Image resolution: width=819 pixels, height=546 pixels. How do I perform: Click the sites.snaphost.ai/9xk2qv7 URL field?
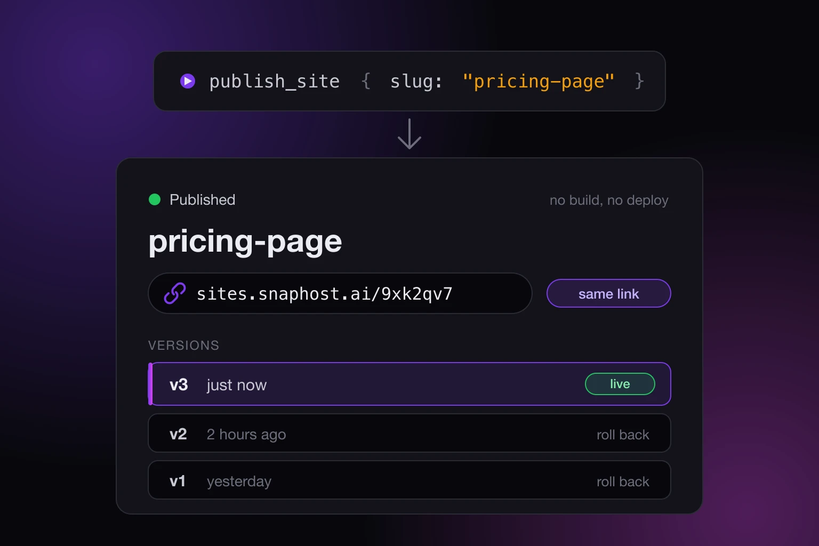coord(340,293)
